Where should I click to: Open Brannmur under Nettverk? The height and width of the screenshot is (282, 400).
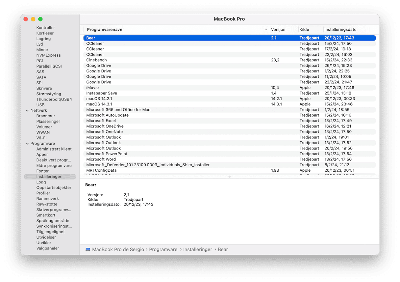click(46, 116)
